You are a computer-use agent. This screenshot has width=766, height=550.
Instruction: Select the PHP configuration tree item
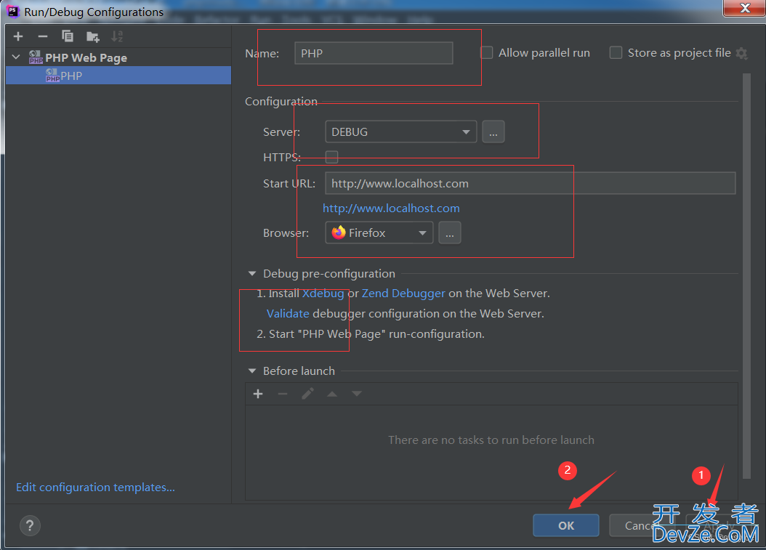click(118, 76)
